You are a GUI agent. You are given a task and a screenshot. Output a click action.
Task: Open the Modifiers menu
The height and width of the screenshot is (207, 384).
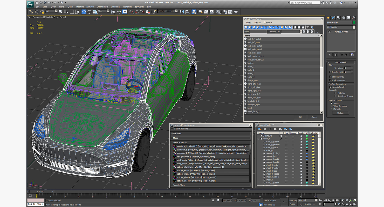[80, 7]
